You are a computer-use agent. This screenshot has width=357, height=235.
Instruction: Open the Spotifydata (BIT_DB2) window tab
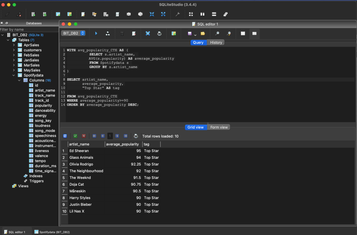[52, 232]
